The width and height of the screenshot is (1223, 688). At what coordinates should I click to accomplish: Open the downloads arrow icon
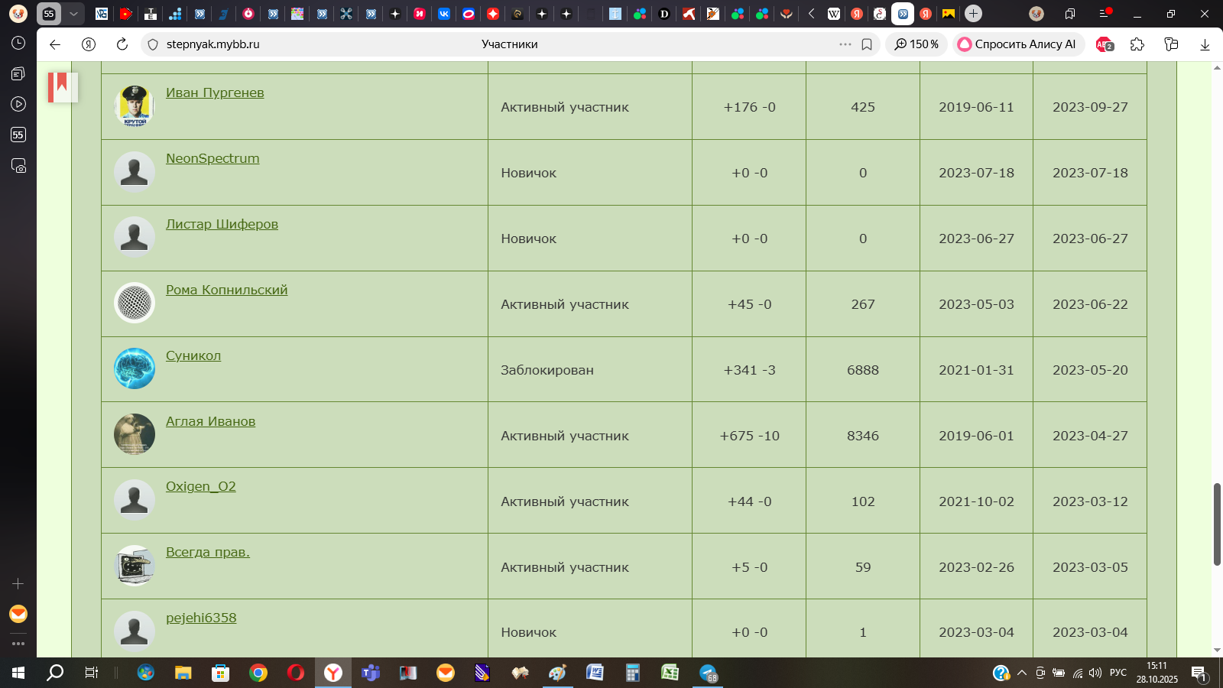1205,44
